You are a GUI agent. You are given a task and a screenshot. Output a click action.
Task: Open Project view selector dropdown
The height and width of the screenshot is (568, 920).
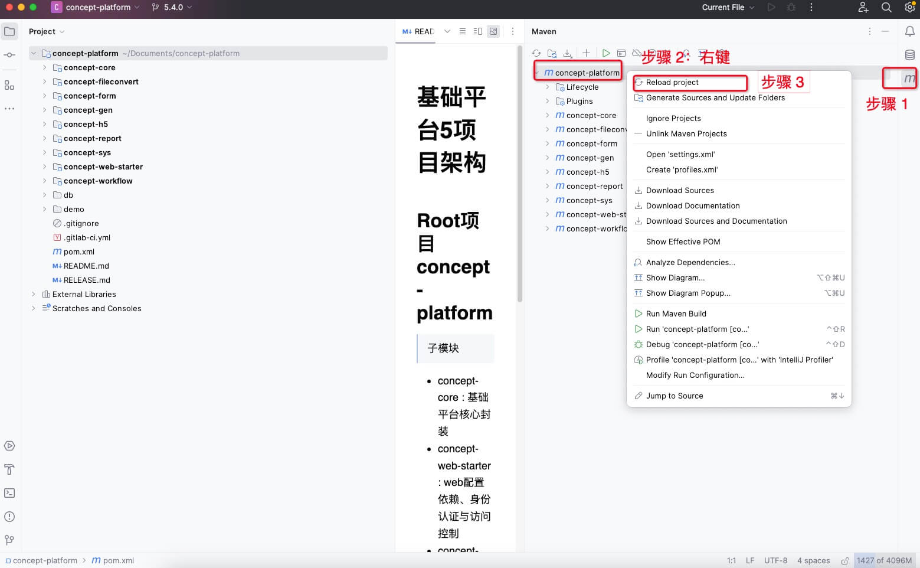(47, 31)
